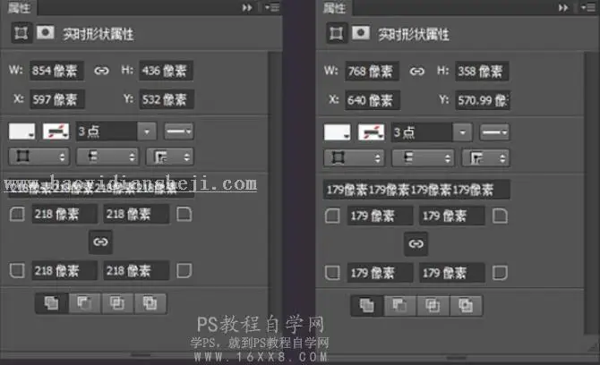Click bottom-left corner radius icon in left panel
Viewport: 600px width, 365px height.
(x=17, y=270)
